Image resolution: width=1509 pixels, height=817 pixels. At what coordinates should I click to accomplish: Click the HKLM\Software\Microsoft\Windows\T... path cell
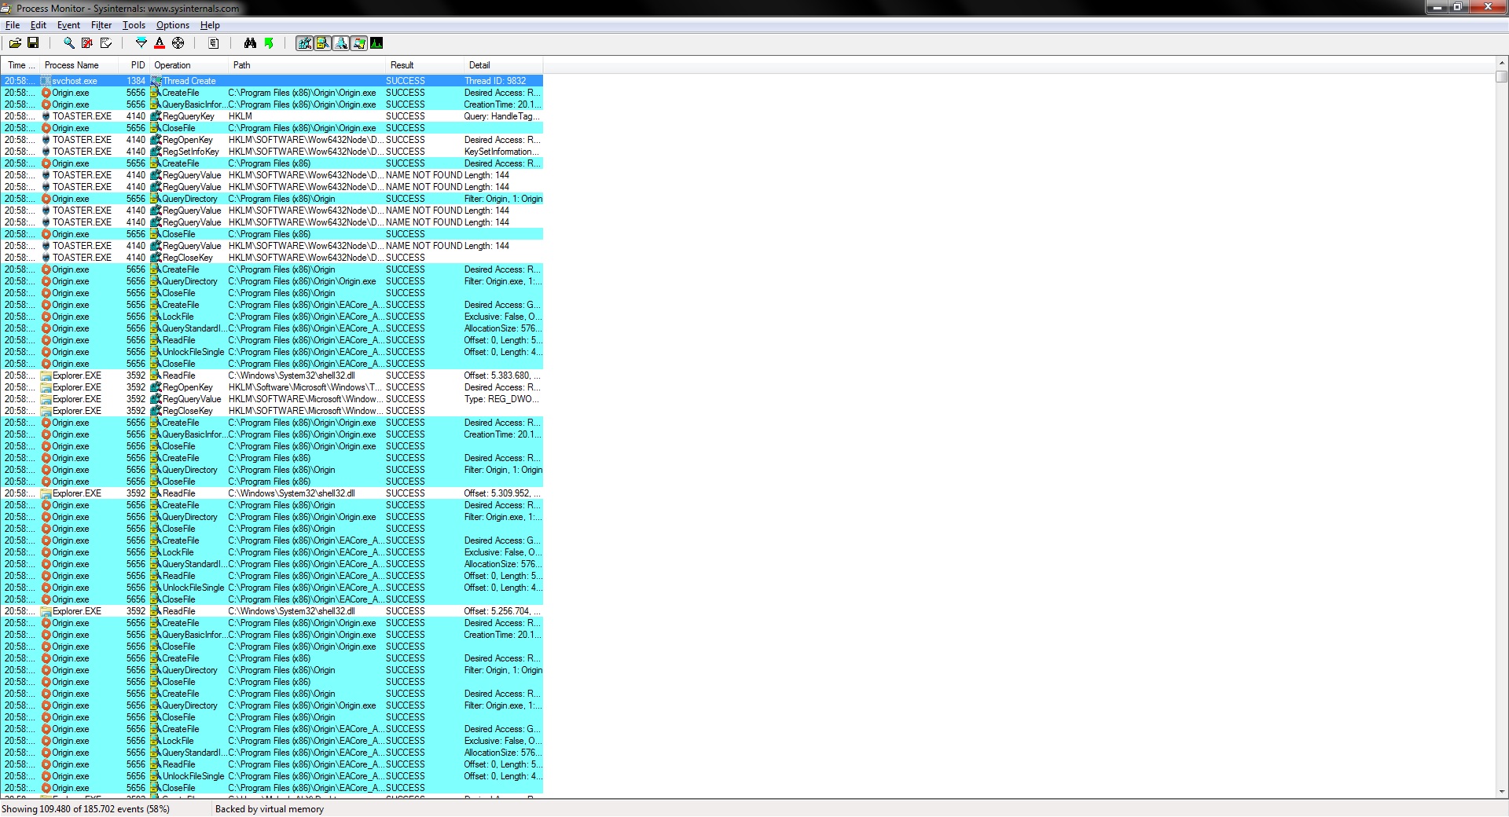pos(306,387)
